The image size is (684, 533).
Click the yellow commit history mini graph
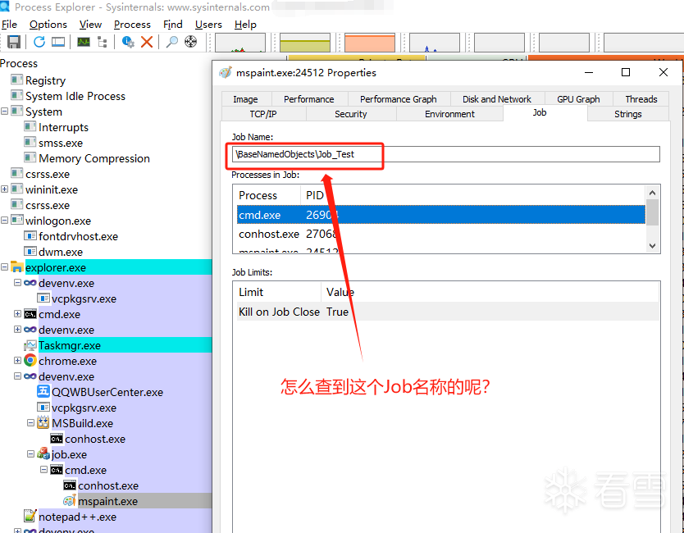(x=305, y=43)
